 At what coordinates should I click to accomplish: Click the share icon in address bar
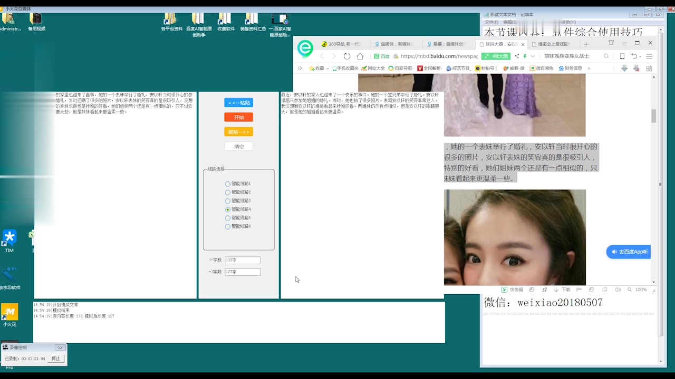click(517, 56)
